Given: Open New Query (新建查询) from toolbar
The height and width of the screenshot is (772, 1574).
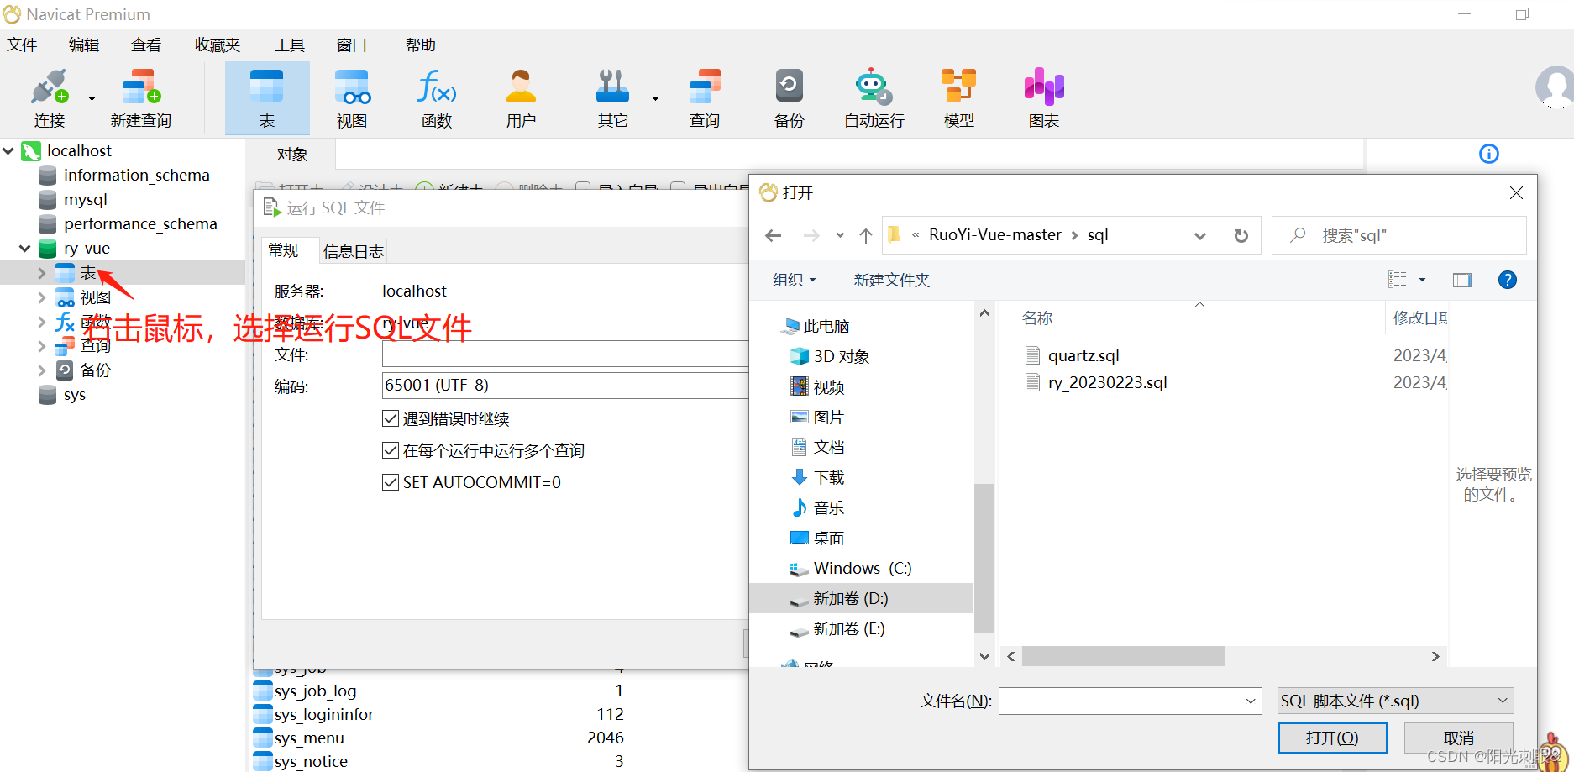Looking at the screenshot, I should [140, 98].
